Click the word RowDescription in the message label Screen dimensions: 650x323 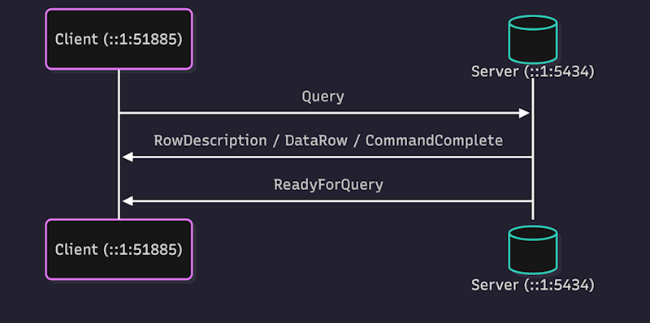[210, 140]
